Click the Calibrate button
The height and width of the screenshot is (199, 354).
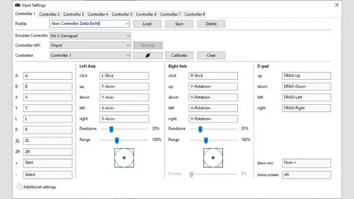click(x=179, y=56)
